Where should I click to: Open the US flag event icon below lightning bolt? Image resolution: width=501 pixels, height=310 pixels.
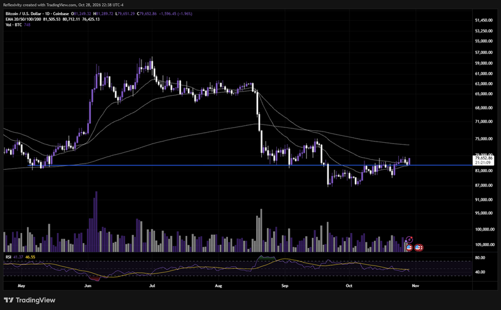coord(409,247)
